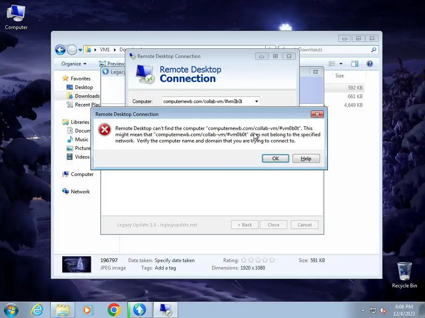Open recent locations dropdown arrow in Explorer
The width and height of the screenshot is (425, 318).
click(80, 50)
